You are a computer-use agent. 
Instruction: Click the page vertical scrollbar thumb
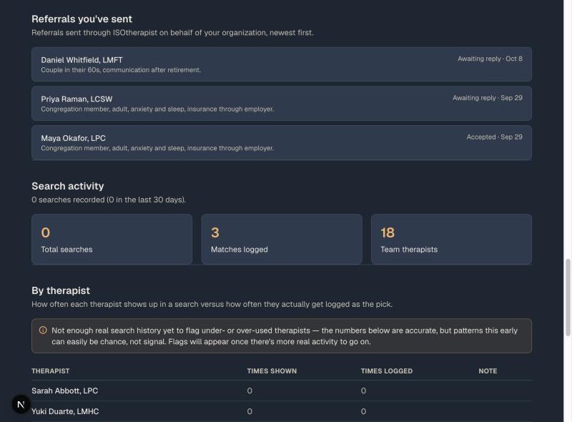568,297
